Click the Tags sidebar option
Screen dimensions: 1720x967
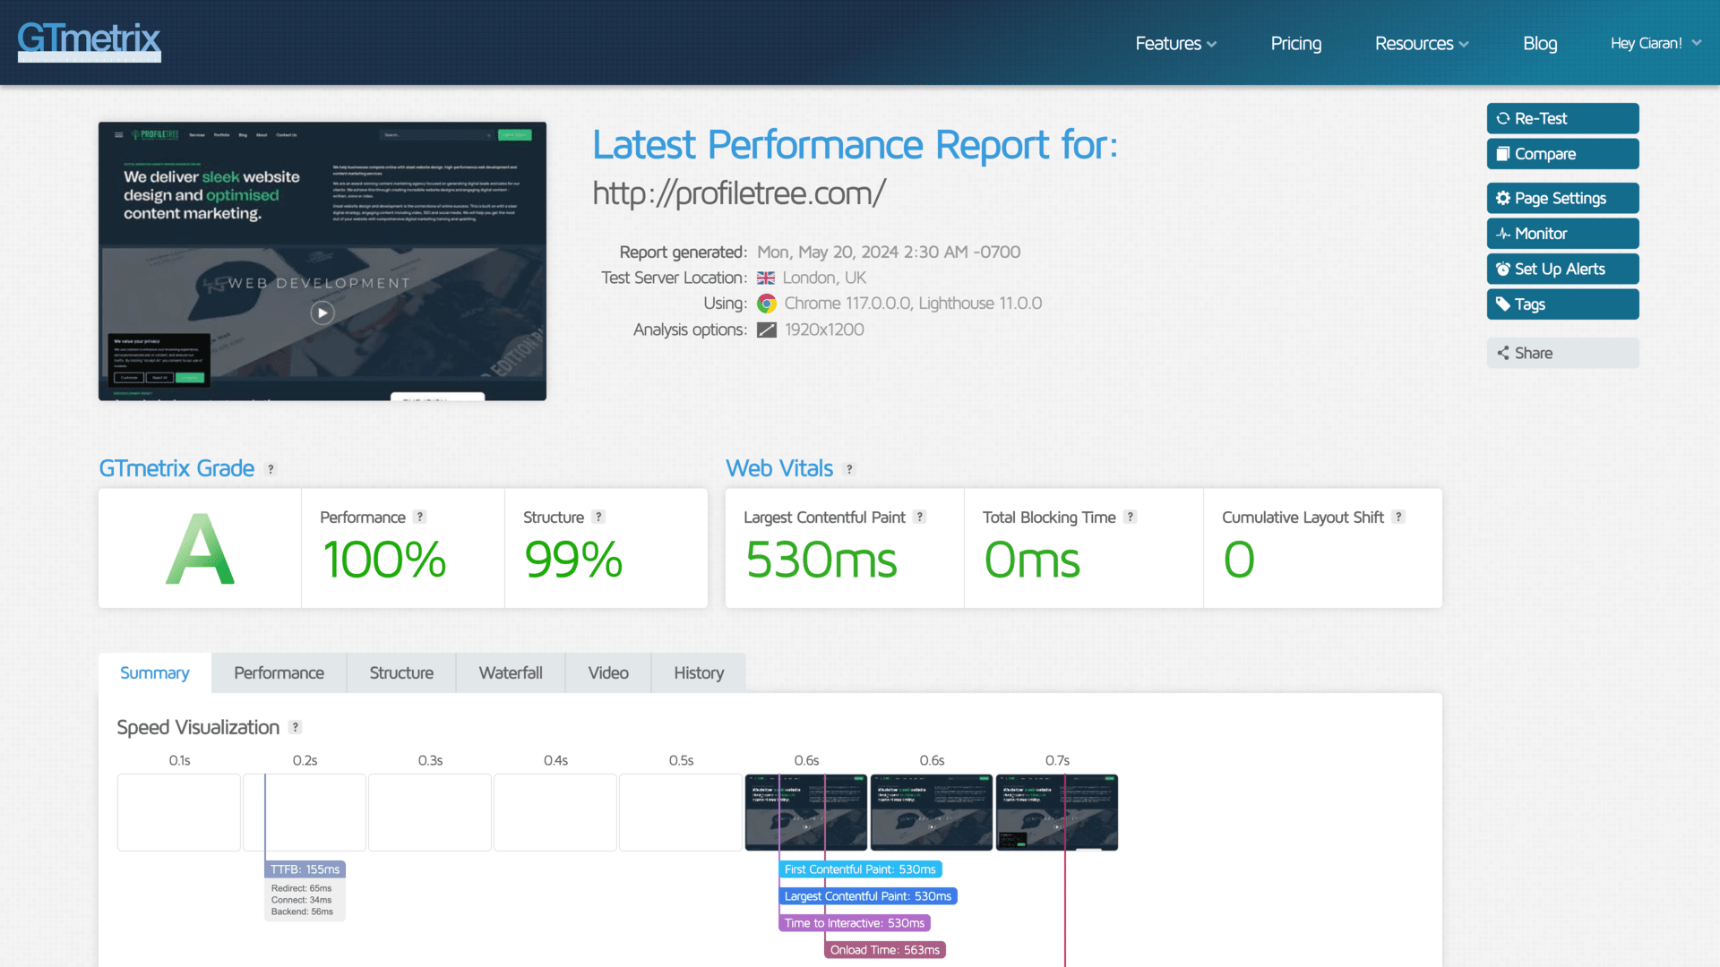point(1562,304)
